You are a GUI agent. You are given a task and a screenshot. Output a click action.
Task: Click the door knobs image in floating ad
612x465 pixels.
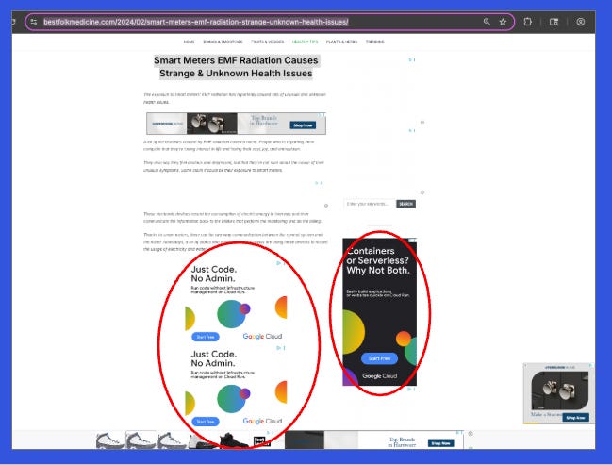point(560,390)
